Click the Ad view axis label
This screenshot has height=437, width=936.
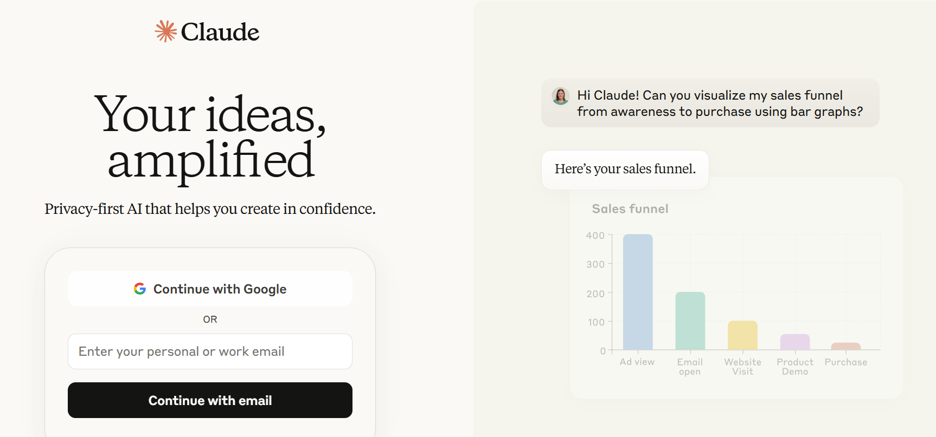637,362
